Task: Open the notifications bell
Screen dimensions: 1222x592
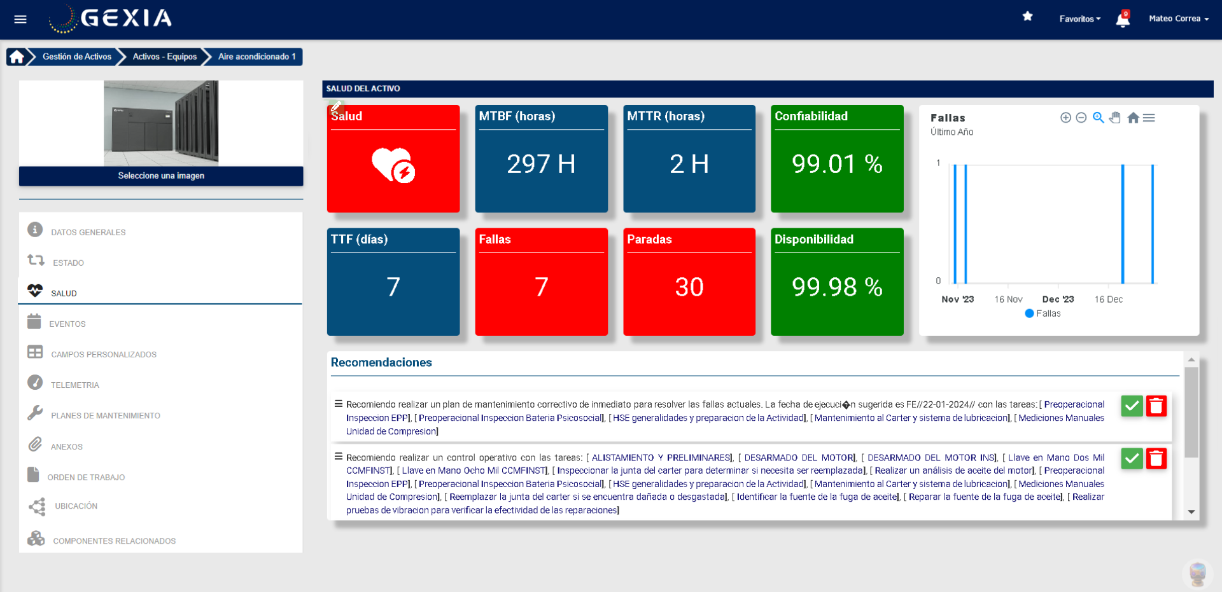Action: [x=1123, y=20]
